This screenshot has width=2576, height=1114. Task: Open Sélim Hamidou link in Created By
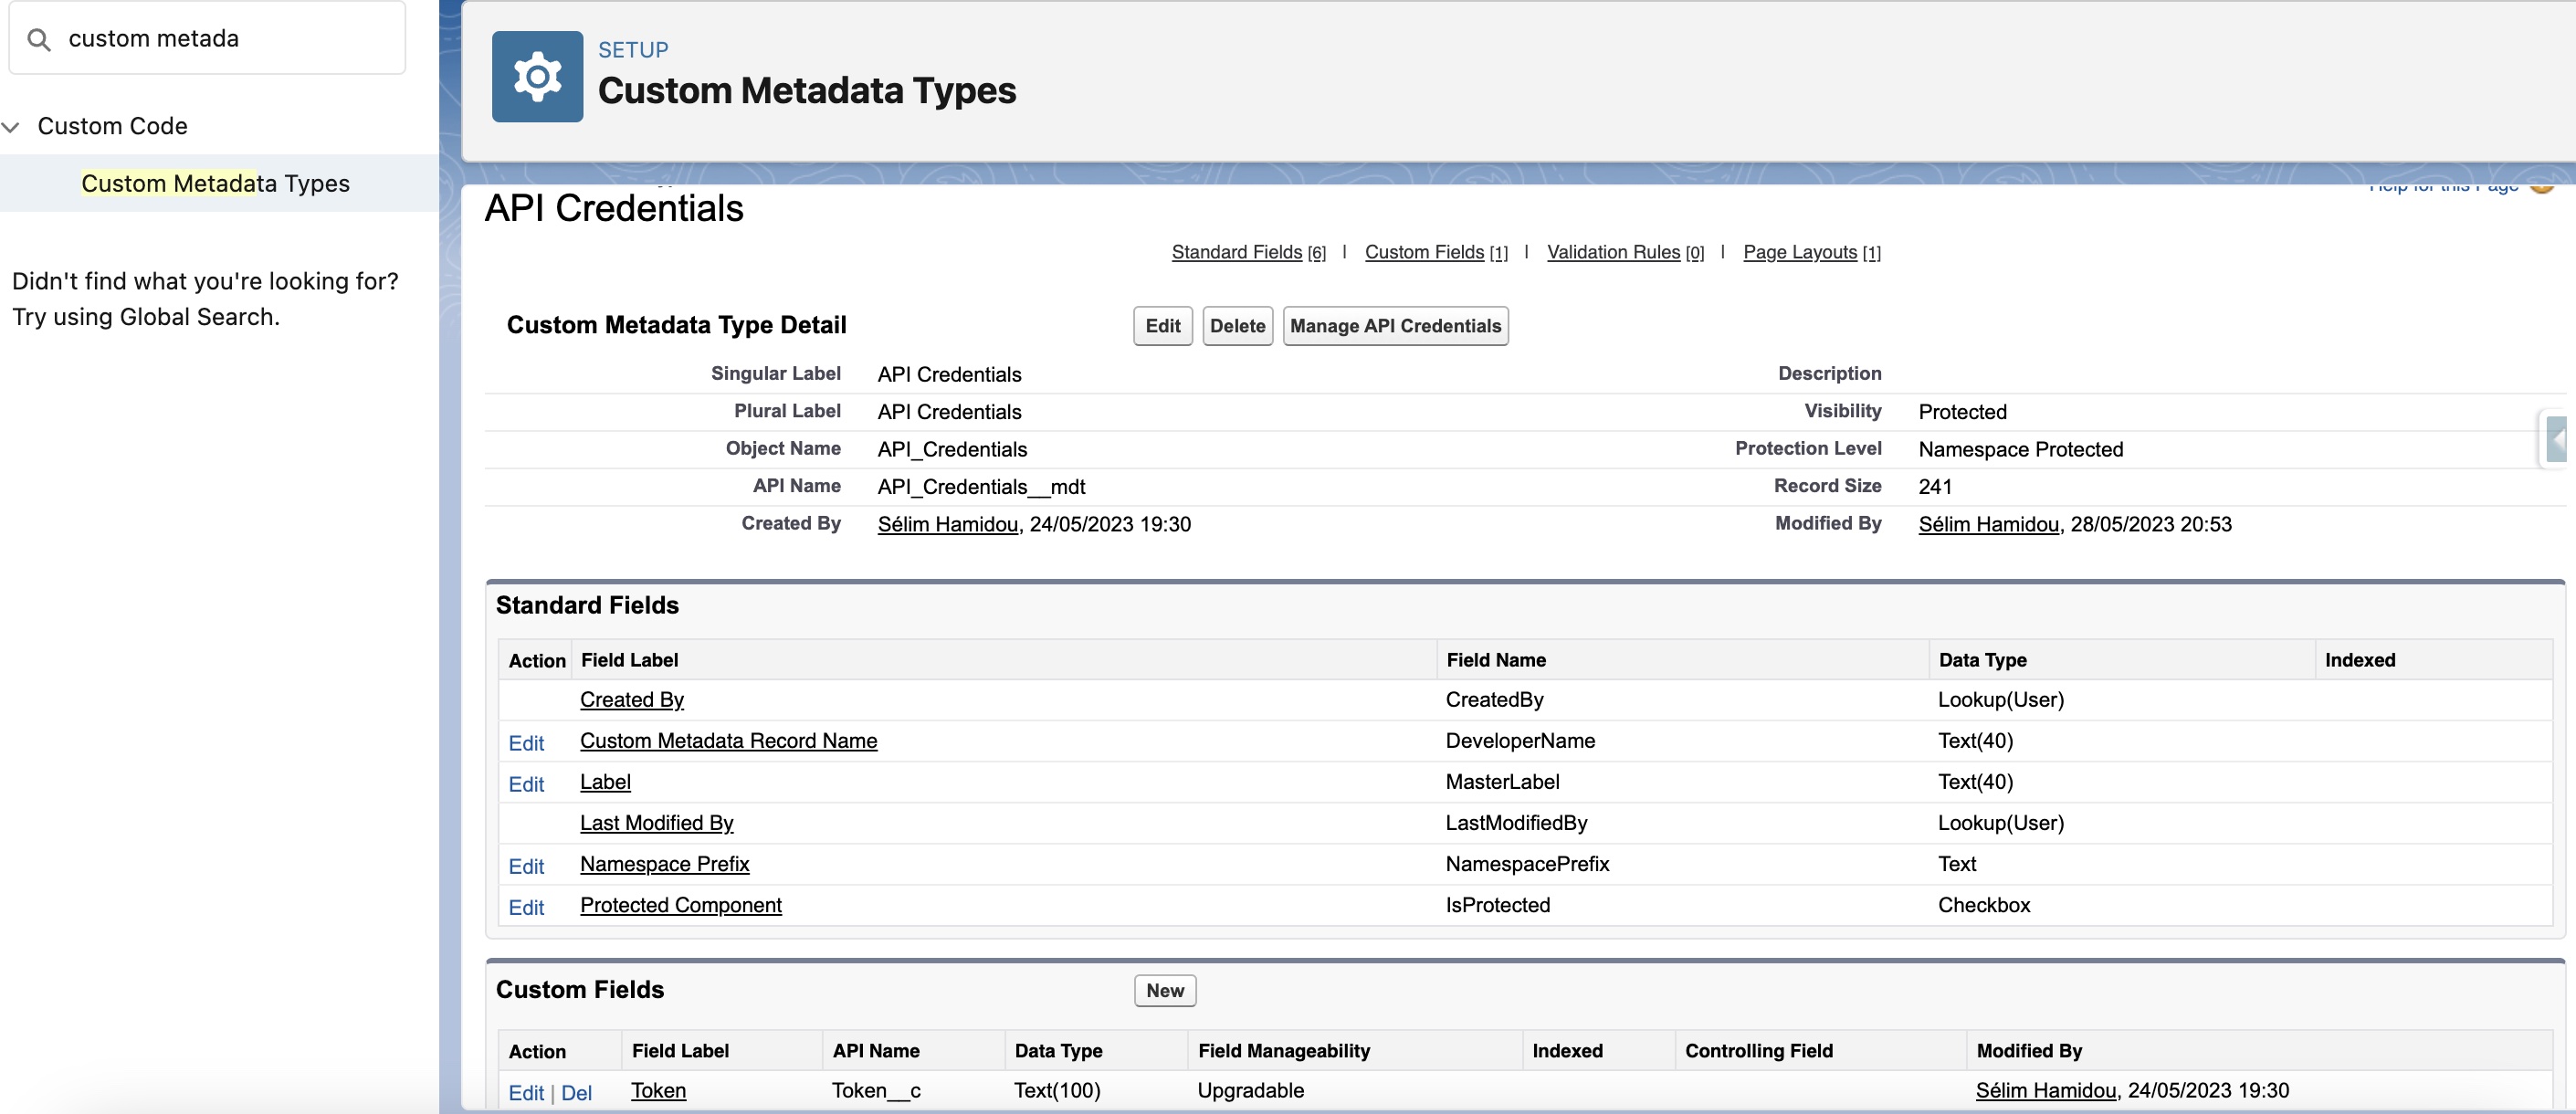point(947,524)
